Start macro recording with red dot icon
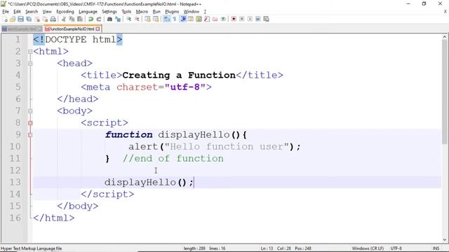Viewport: 449px width, 252px height. click(x=234, y=19)
